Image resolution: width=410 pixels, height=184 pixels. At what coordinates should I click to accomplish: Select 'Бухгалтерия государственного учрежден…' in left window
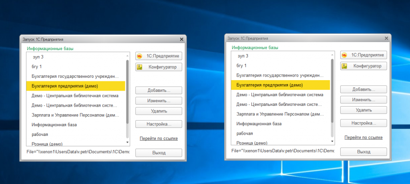76,77
